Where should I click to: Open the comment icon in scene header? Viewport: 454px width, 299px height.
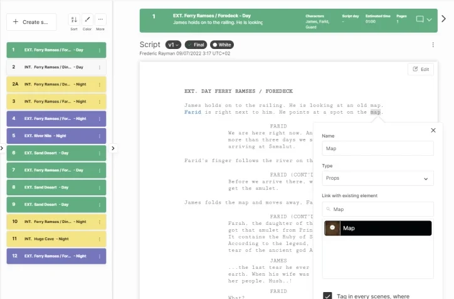[420, 19]
